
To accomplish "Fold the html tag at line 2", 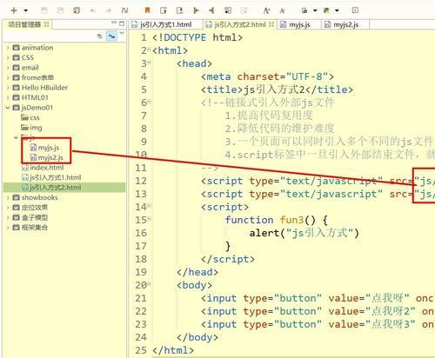I will 149,49.
